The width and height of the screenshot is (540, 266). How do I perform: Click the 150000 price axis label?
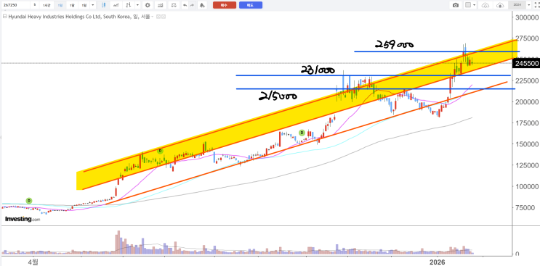coord(527,144)
